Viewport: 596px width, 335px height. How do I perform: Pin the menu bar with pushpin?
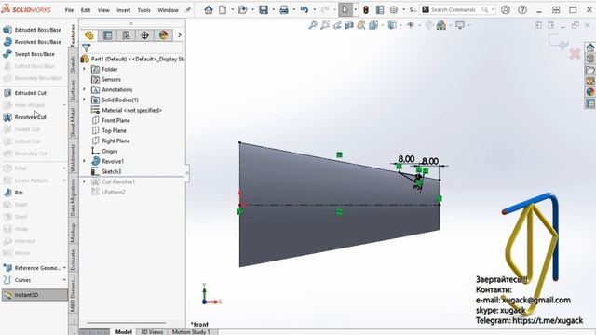(x=188, y=10)
